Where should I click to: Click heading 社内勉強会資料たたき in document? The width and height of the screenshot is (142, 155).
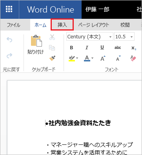pyautogui.click(x=80, y=123)
